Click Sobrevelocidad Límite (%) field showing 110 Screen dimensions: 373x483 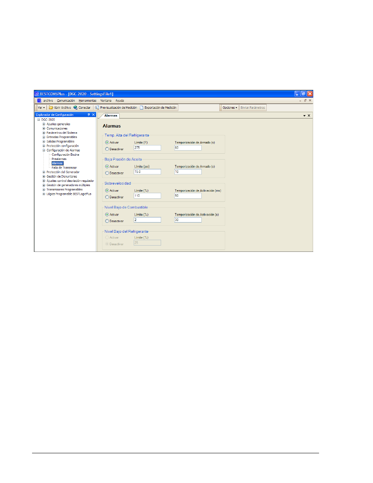pos(147,196)
